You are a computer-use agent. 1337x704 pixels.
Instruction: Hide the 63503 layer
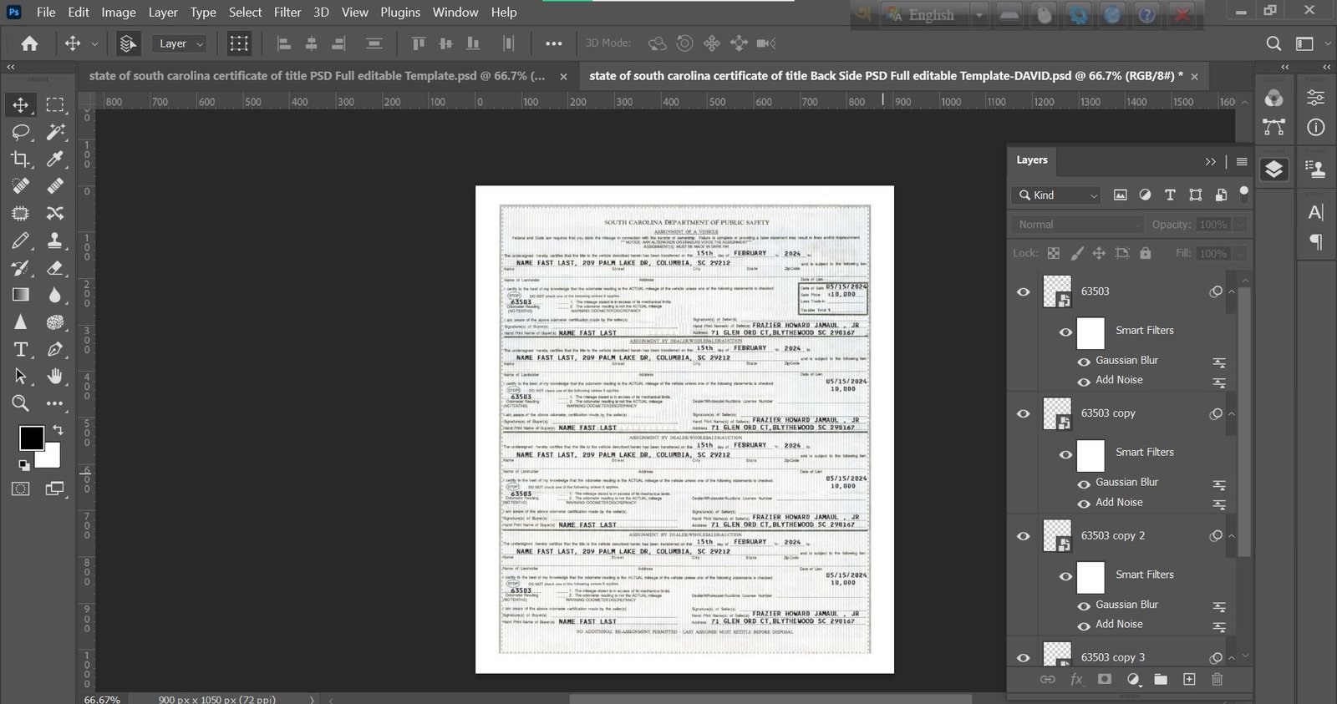point(1024,292)
